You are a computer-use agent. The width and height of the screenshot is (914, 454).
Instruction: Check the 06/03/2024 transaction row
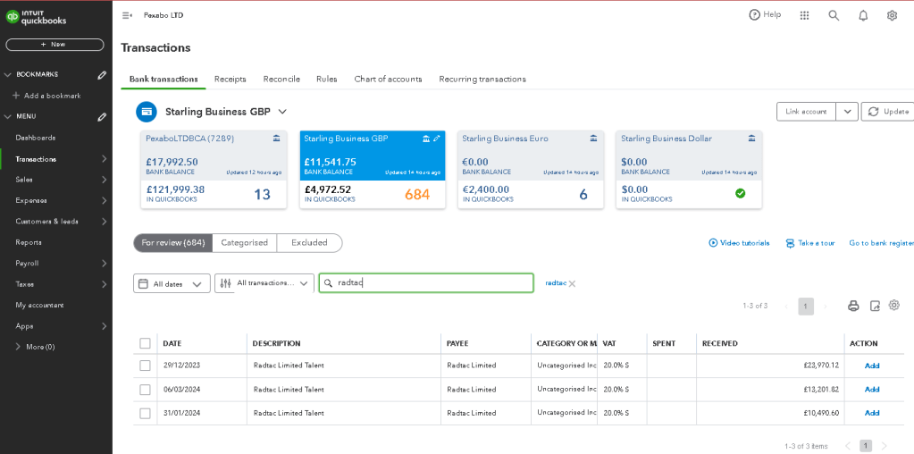(x=145, y=390)
